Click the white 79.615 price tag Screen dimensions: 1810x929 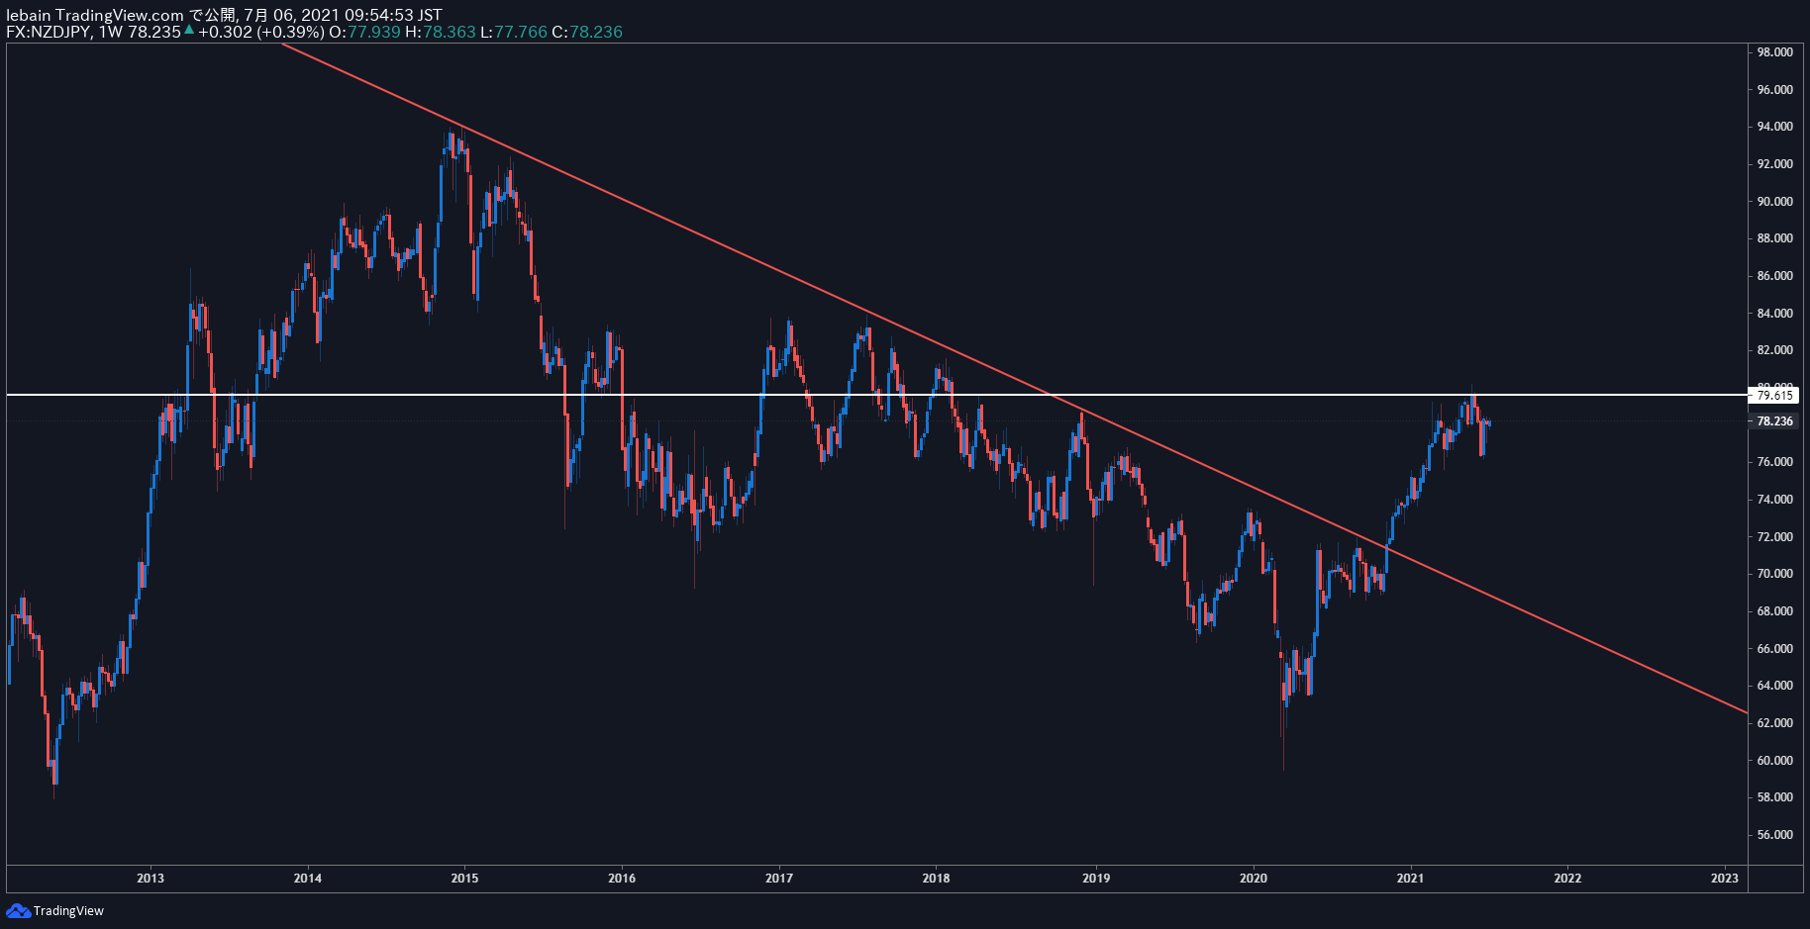[1773, 396]
